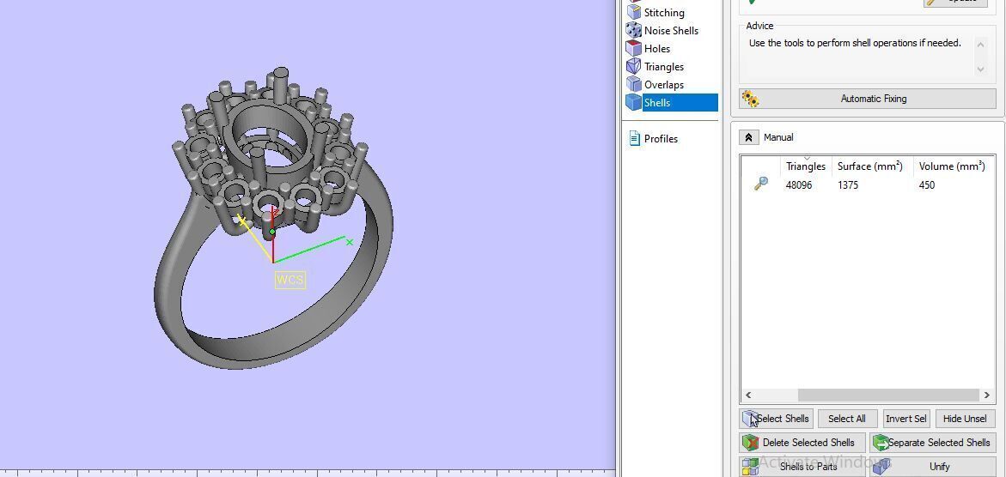
Task: Click the Select All button
Action: tap(847, 419)
